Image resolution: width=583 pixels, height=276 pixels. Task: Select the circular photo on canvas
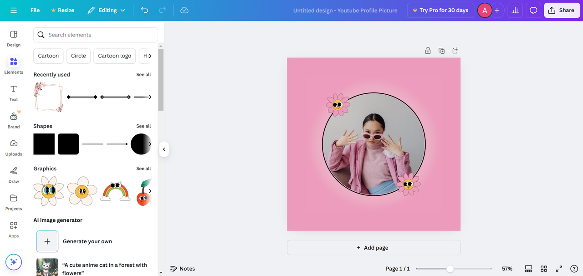pos(373,144)
